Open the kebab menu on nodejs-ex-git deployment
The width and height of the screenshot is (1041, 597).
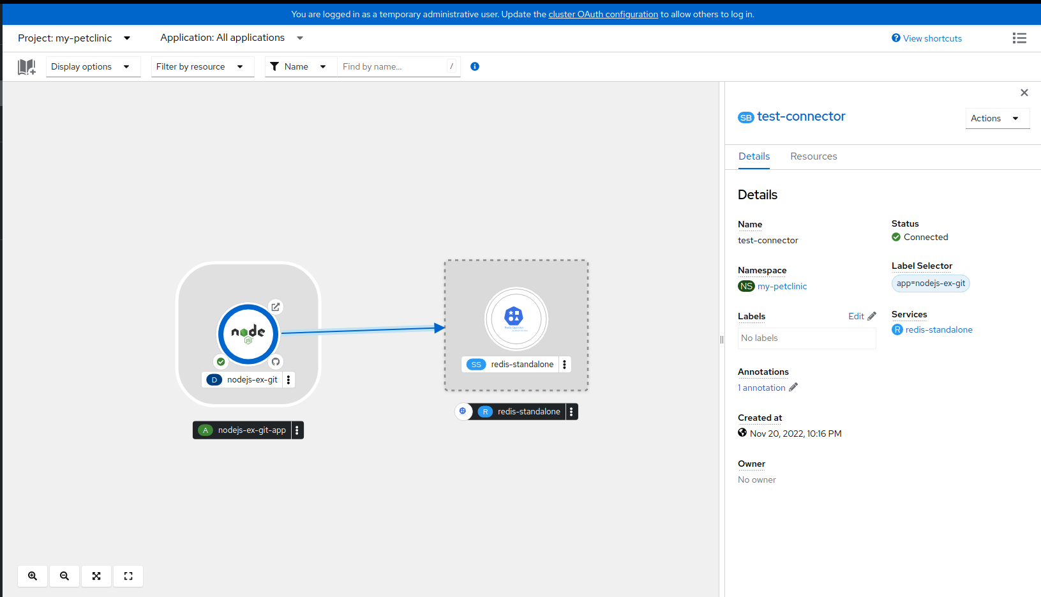(288, 379)
